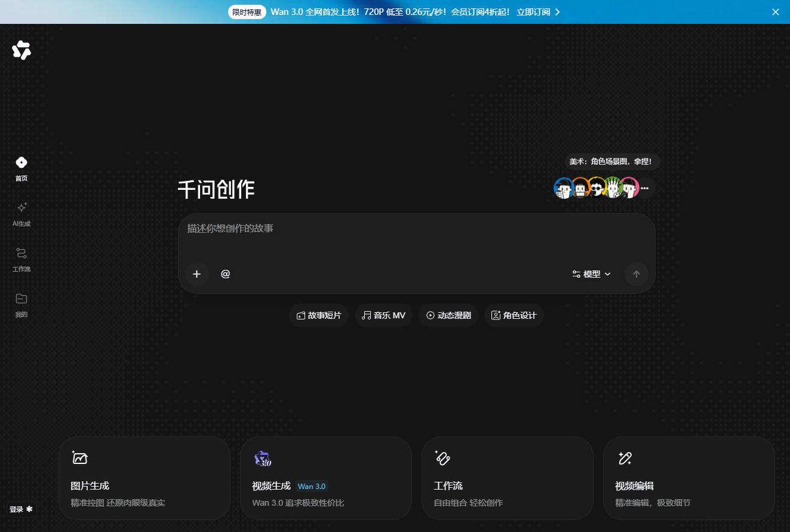Viewport: 790px width, 532px height.
Task: Click the 工作流 card link icon
Action: point(442,458)
